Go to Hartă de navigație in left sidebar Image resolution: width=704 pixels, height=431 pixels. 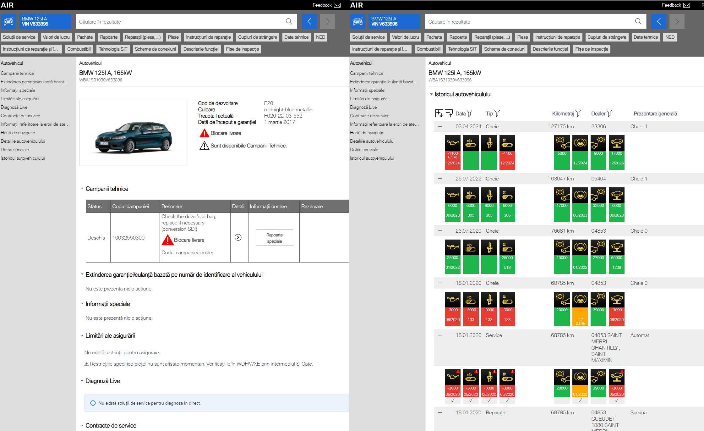(x=18, y=133)
